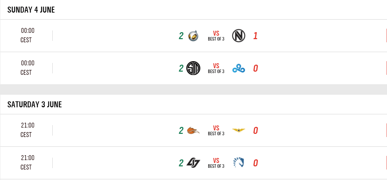Click the Team EnVyUs logo
This screenshot has height=180, width=387.
click(239, 36)
